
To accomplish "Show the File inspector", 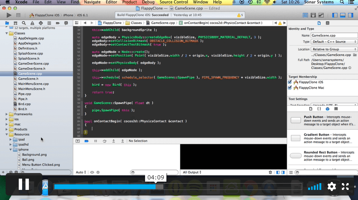I will pos(319,23).
